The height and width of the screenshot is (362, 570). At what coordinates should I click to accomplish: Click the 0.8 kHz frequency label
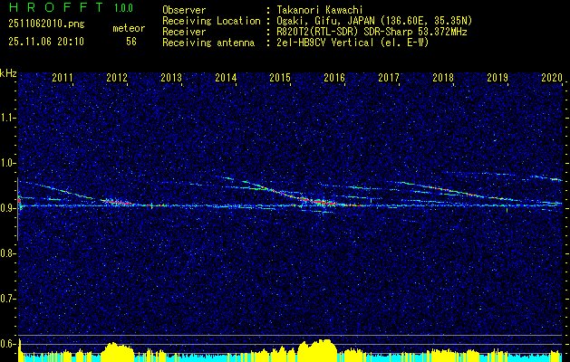point(8,253)
